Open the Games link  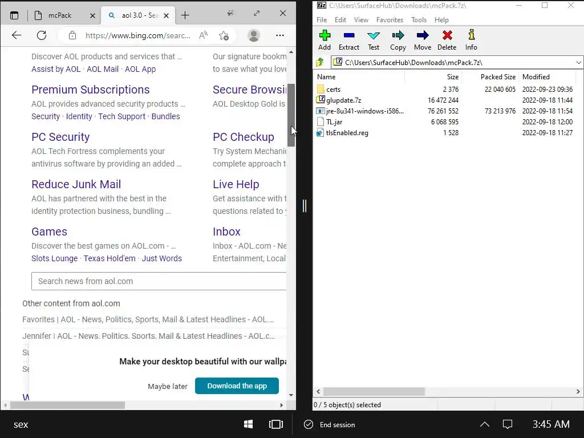[x=49, y=232]
